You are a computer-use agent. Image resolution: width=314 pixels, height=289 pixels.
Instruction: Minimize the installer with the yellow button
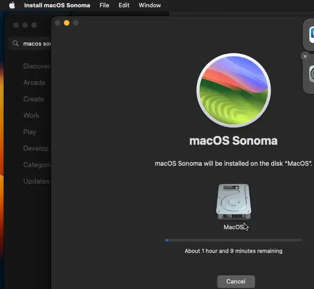(67, 23)
